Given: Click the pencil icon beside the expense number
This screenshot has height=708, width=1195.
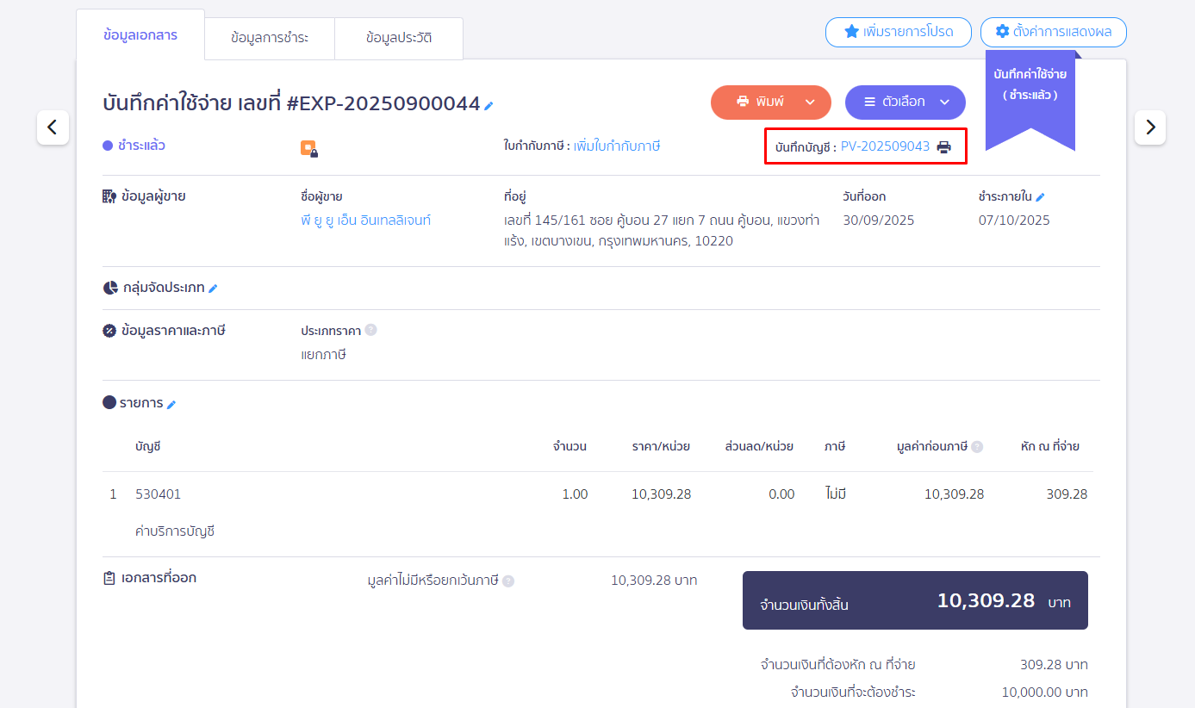Looking at the screenshot, I should click(x=489, y=106).
